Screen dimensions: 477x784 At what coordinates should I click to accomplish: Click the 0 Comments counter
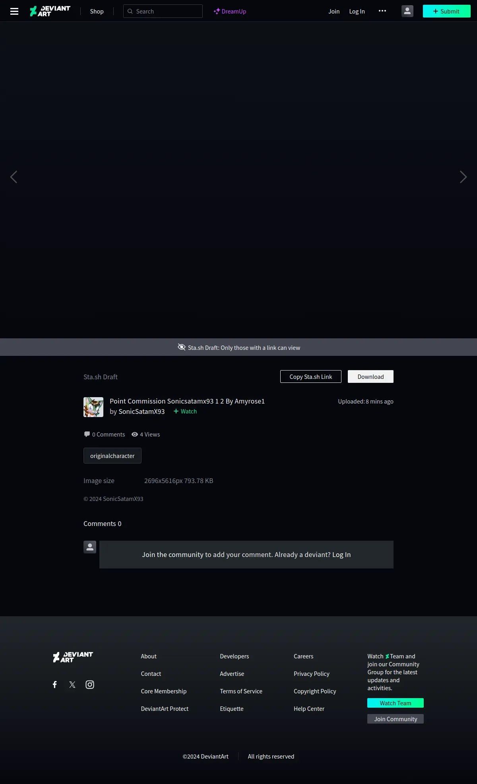105,435
